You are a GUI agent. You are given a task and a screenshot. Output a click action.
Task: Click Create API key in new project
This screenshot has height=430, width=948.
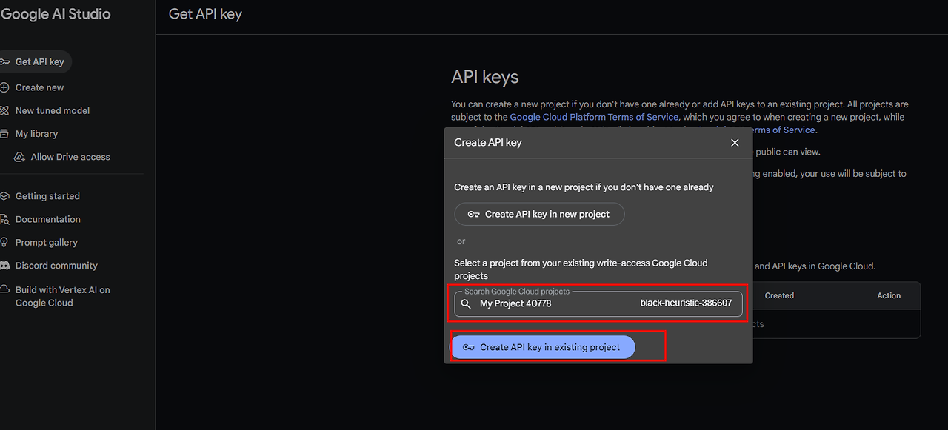tap(539, 214)
